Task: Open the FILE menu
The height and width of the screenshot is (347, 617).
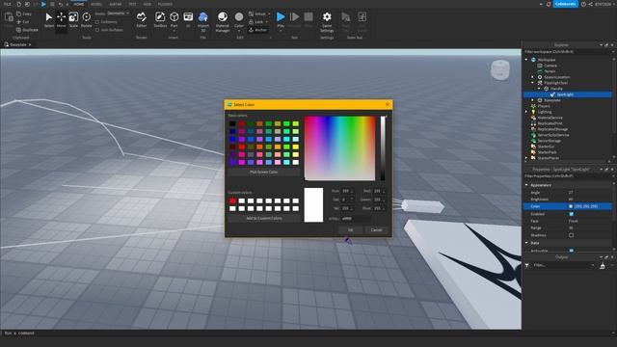Action: pyautogui.click(x=7, y=4)
